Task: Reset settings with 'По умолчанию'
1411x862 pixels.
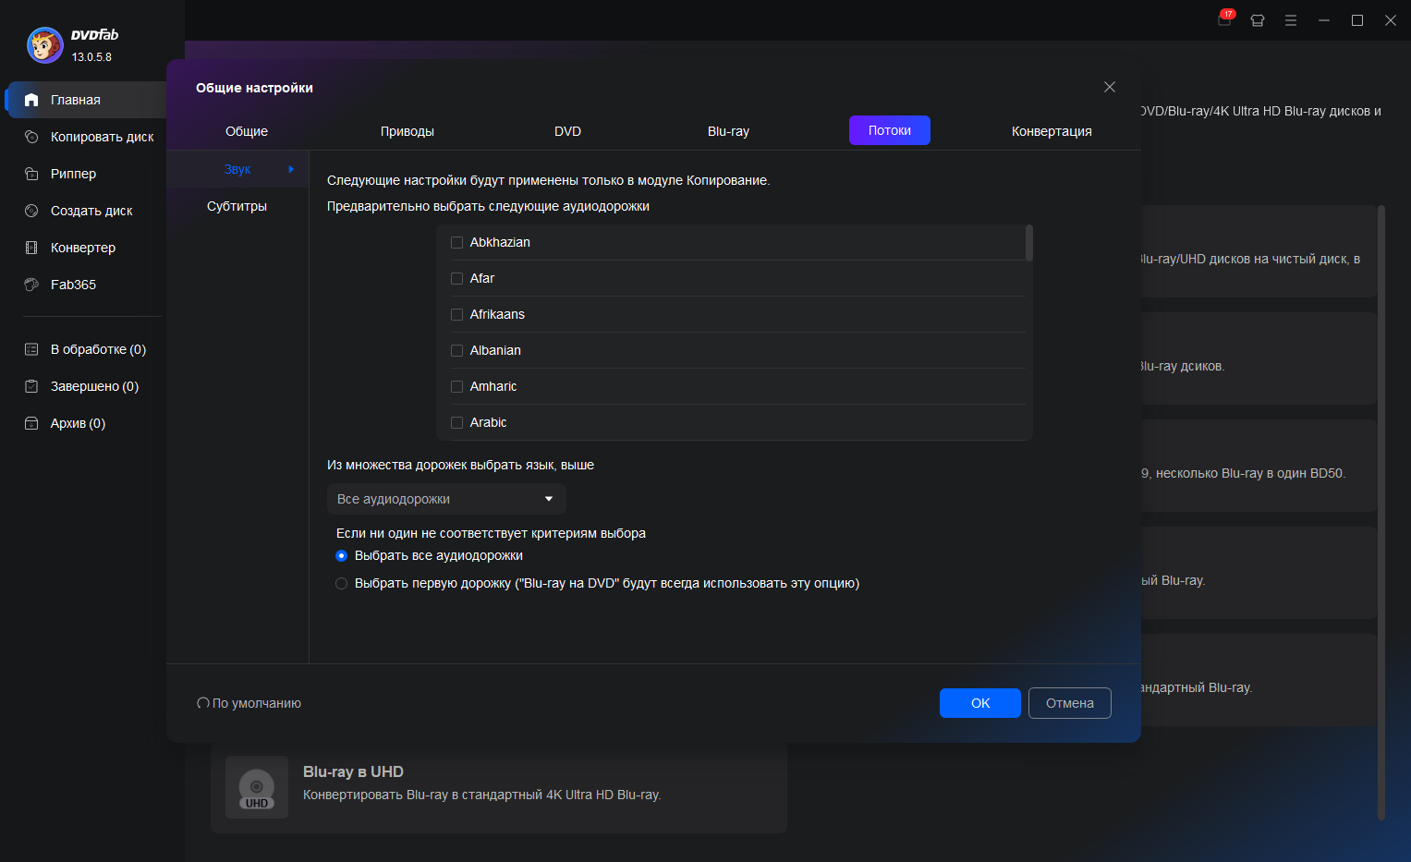Action: click(x=249, y=703)
